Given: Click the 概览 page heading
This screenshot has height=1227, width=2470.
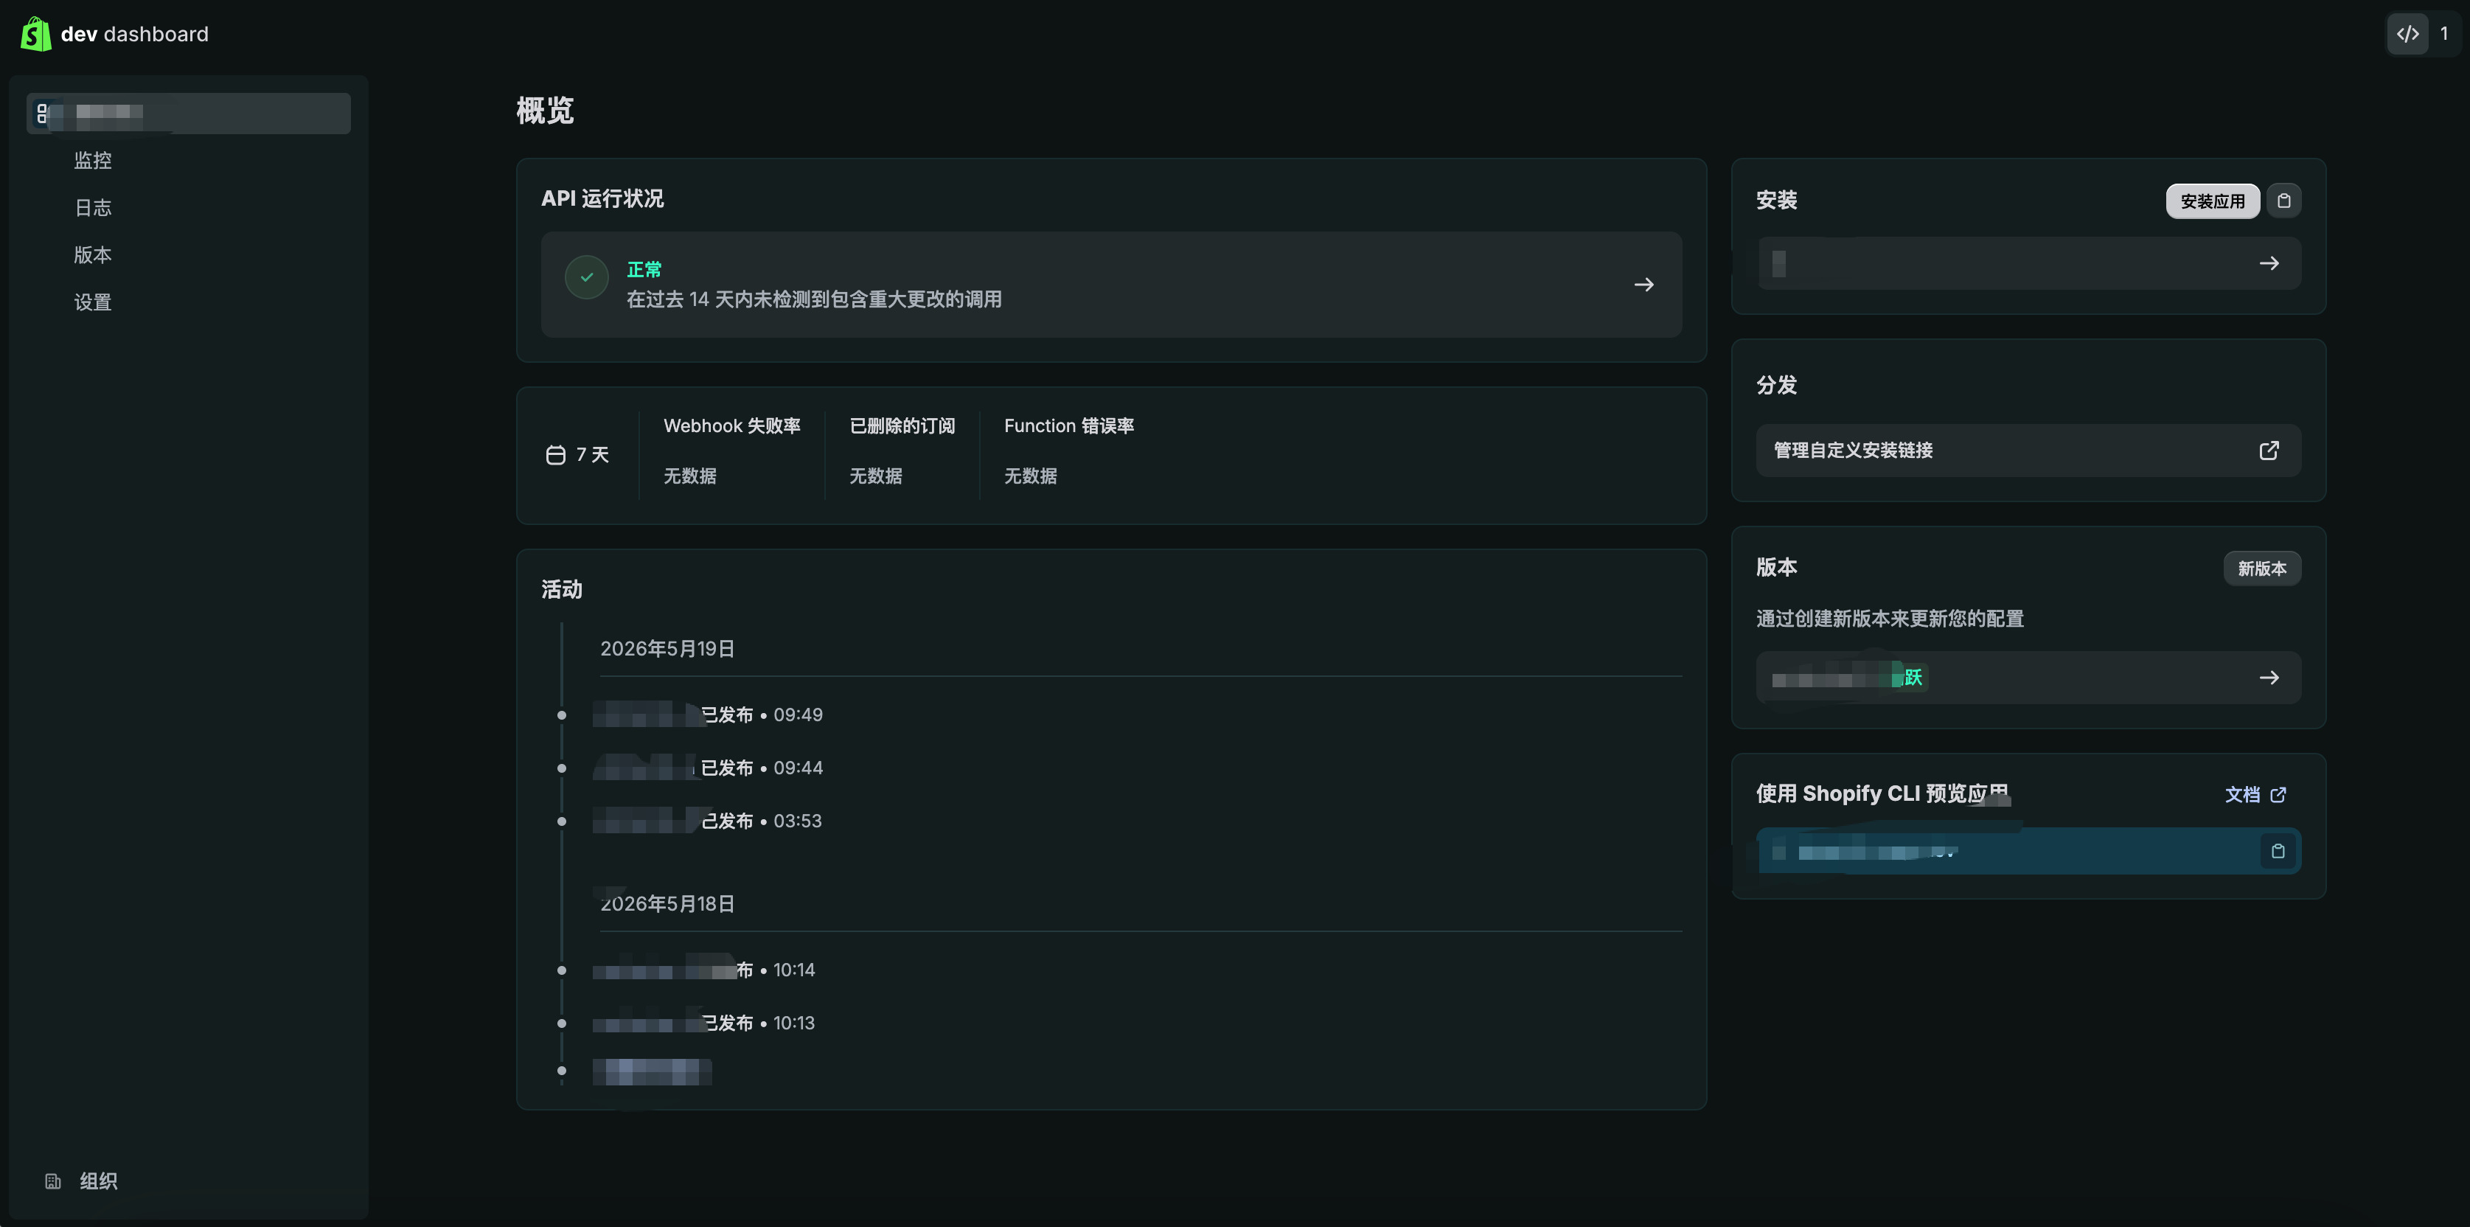Looking at the screenshot, I should point(545,111).
